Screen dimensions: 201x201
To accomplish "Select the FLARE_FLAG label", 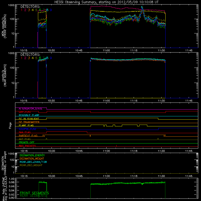I will (x=26, y=125).
